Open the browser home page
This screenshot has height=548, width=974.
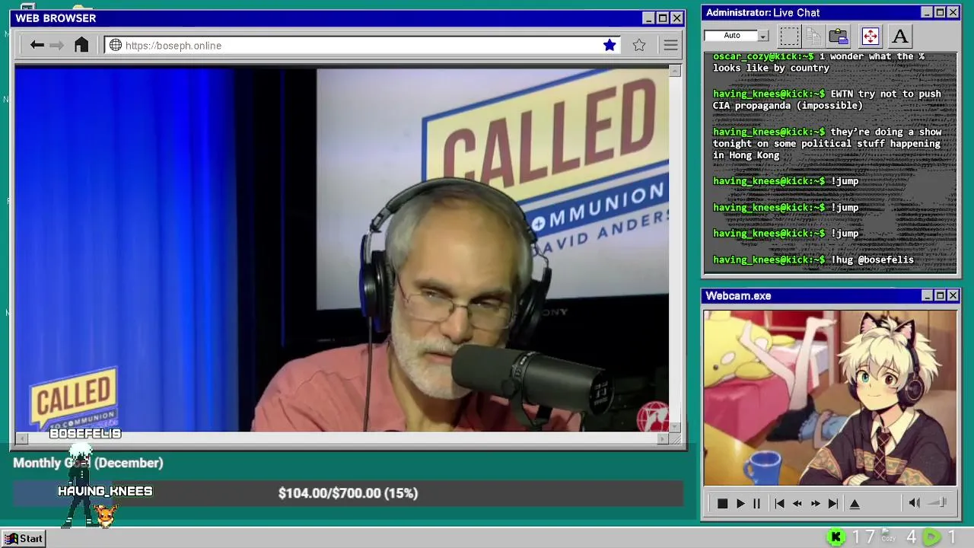81,45
